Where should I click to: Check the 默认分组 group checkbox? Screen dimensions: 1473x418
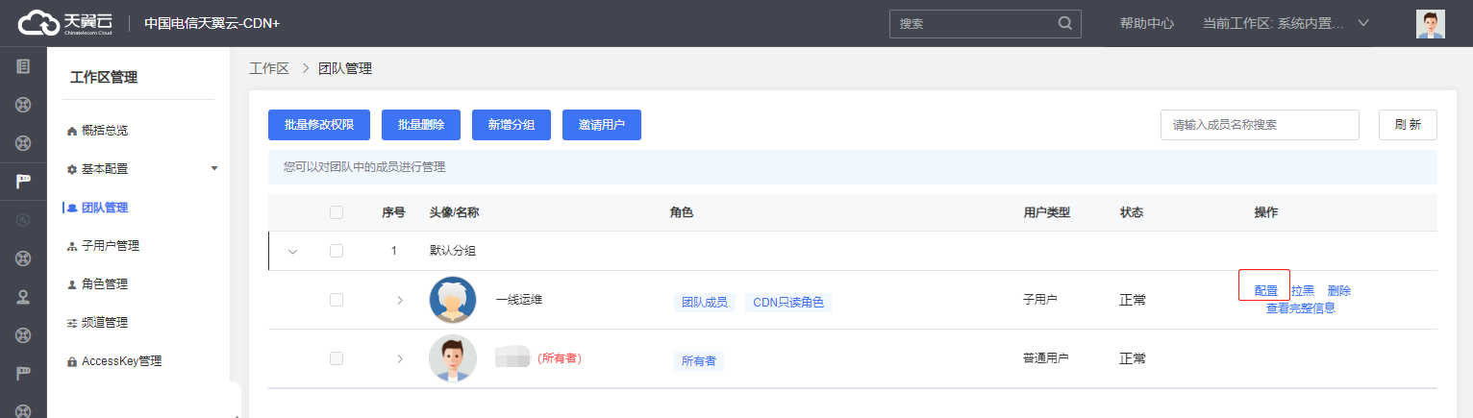click(x=337, y=251)
